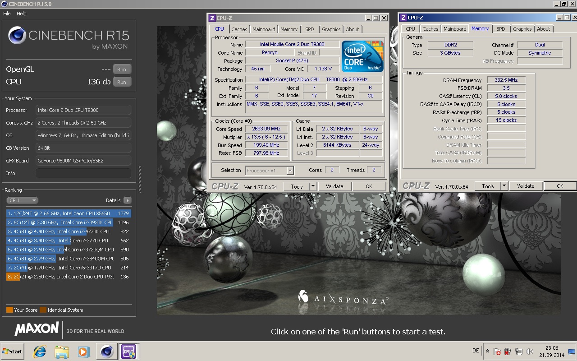
Task: Open Processor #1 selection dropdown
Action: pos(270,171)
